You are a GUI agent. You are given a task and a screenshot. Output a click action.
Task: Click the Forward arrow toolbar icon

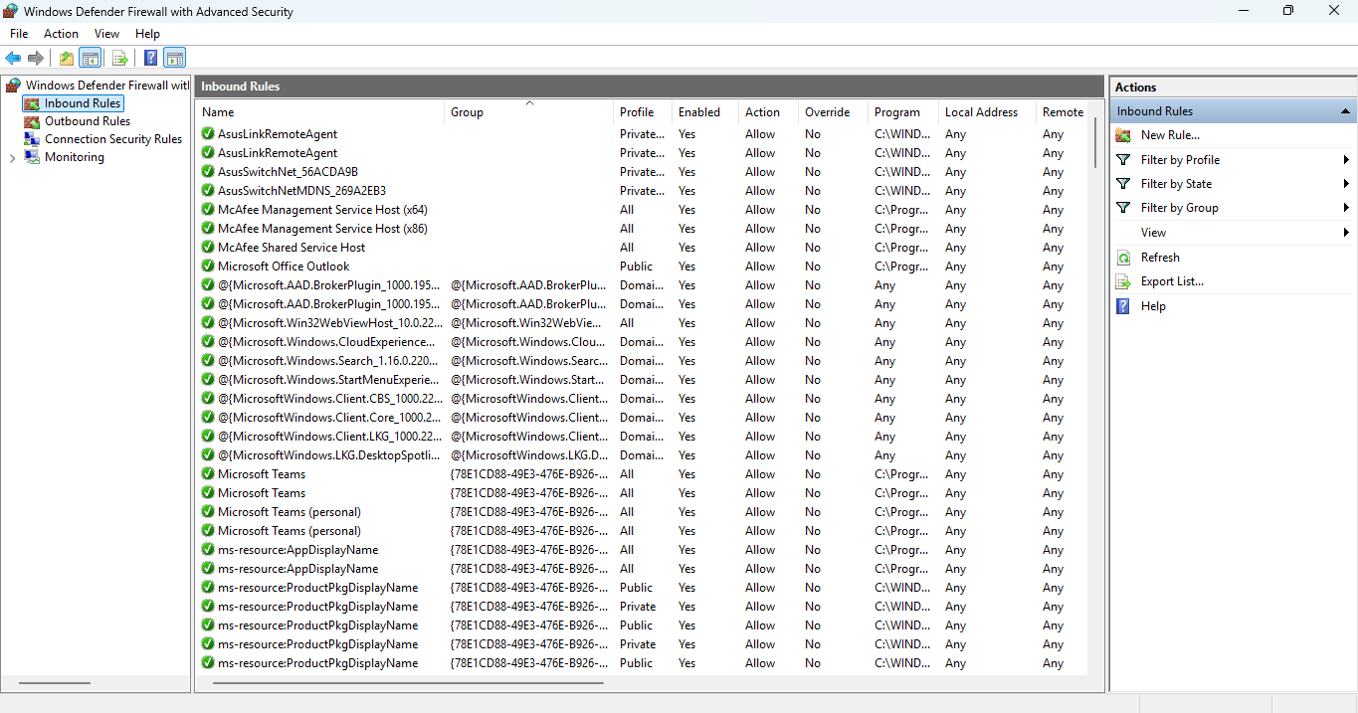click(x=36, y=58)
